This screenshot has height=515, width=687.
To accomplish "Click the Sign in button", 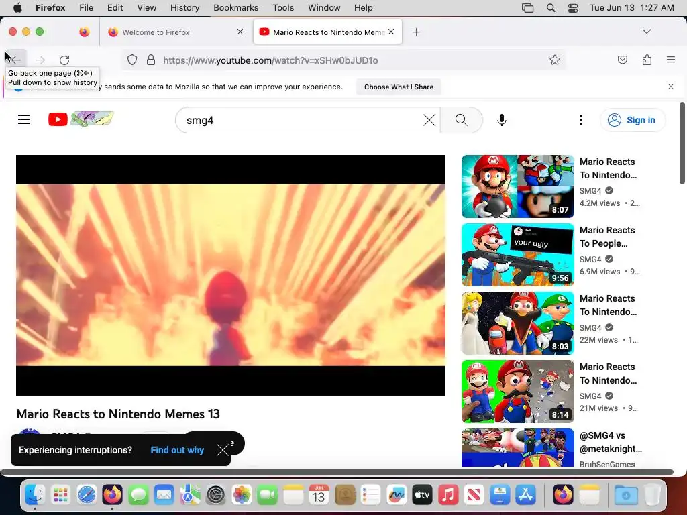I will pos(633,120).
